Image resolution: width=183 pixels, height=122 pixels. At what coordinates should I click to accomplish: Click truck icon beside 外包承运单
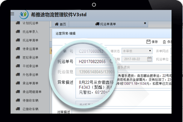[x=18, y=75]
